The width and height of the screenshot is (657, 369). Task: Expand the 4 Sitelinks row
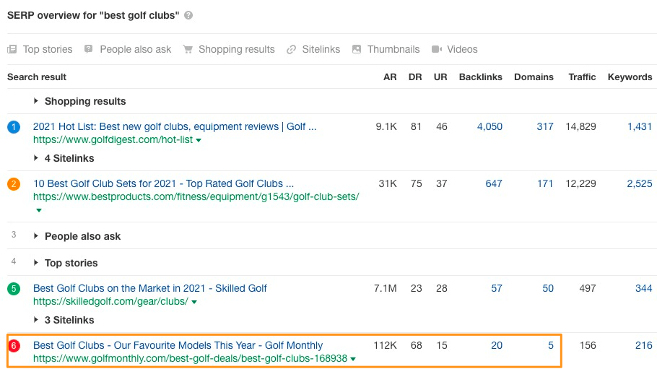pos(36,158)
